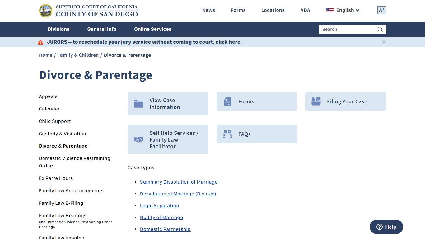Select Calendar in the sidebar
Screen dimensions: 425x239
(x=49, y=109)
